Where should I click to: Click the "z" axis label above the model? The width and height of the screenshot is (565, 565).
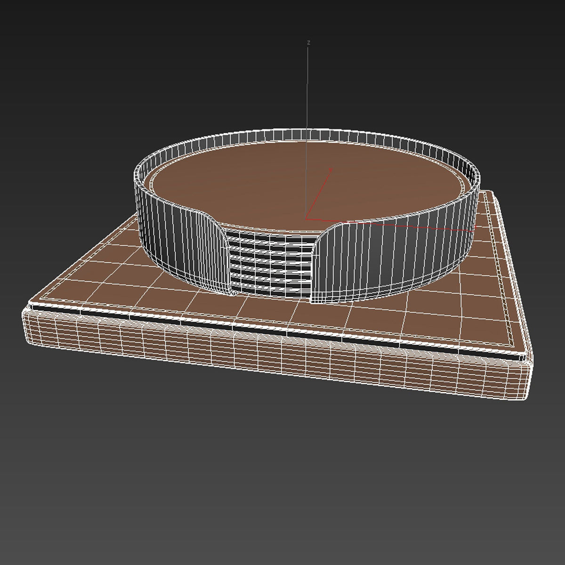pos(308,43)
